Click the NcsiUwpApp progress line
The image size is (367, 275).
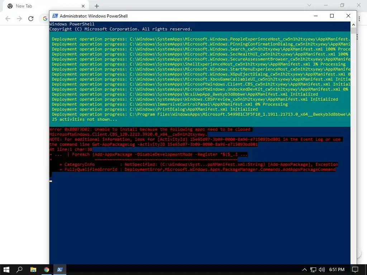185,94
